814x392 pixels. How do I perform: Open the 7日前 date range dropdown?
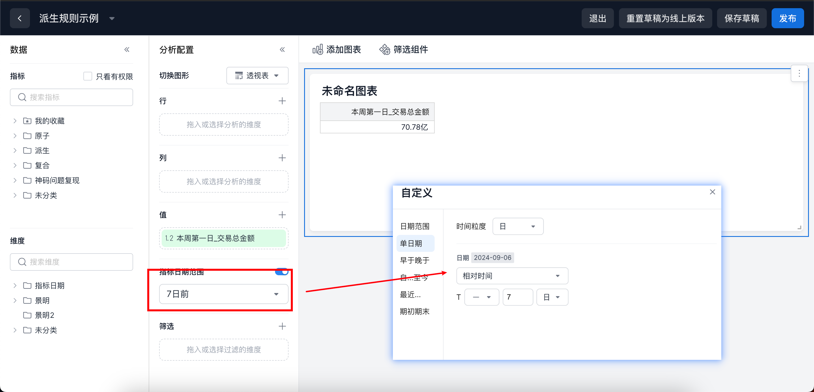(223, 294)
